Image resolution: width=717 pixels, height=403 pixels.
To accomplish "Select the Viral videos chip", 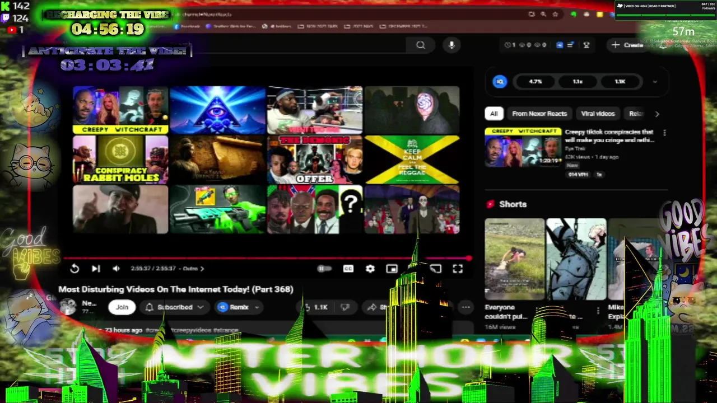I will click(x=598, y=114).
